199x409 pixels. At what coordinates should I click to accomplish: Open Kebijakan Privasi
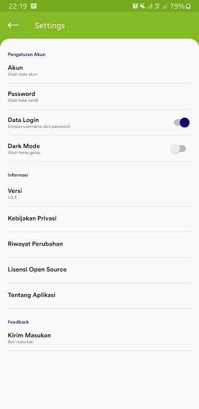(x=99, y=218)
